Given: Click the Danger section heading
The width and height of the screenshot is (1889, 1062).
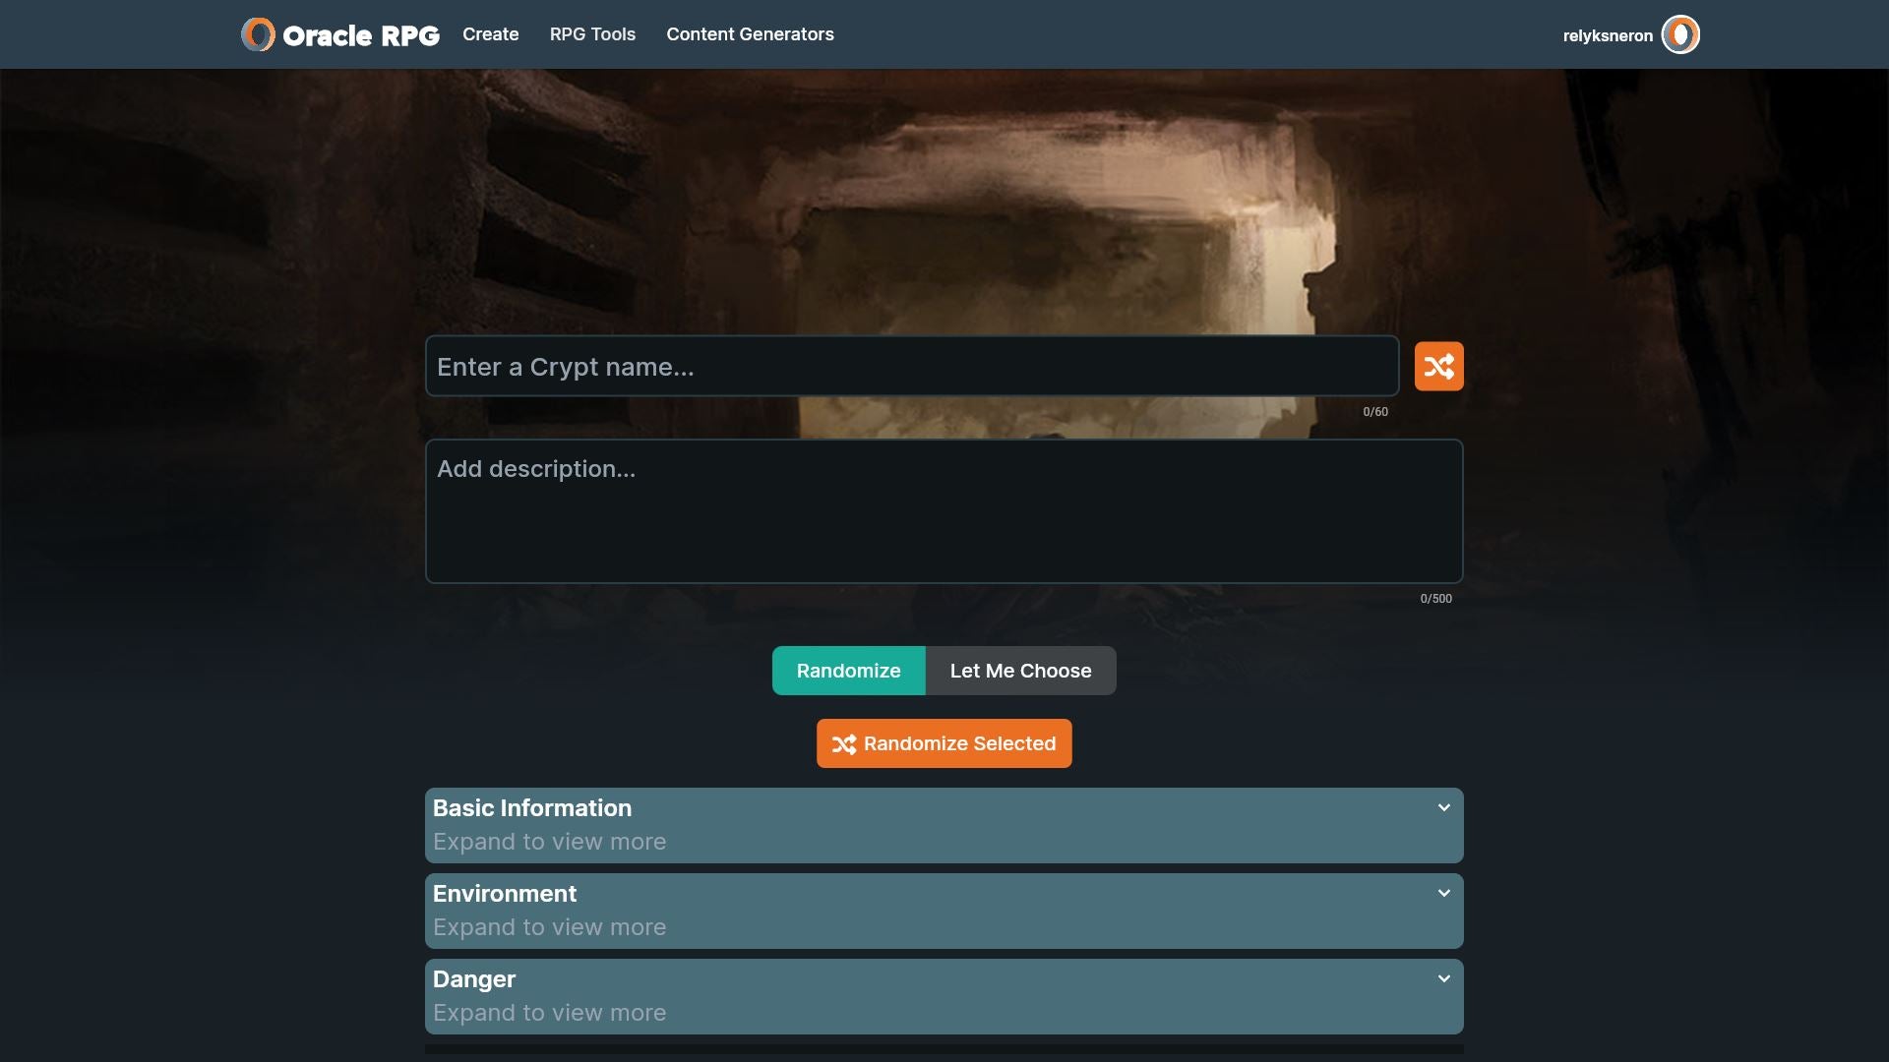Looking at the screenshot, I should click(474, 979).
